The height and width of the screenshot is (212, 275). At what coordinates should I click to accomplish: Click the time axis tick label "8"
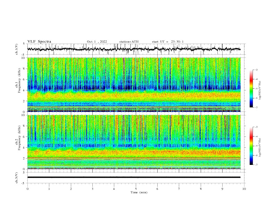click(201, 189)
